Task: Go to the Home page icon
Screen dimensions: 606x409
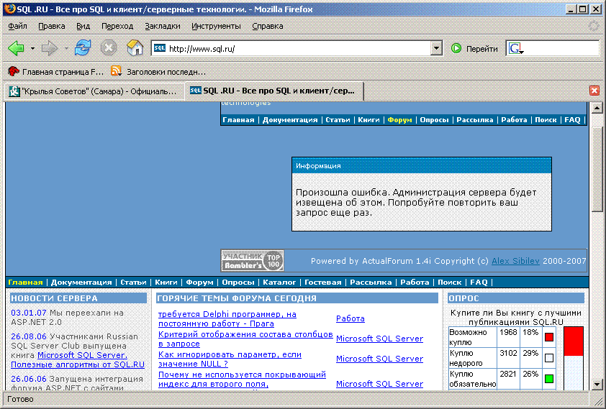Action: 134,48
